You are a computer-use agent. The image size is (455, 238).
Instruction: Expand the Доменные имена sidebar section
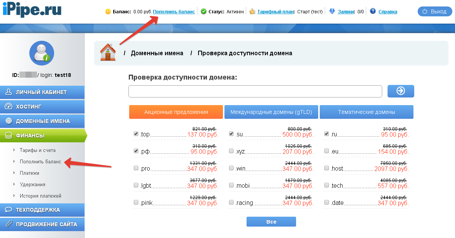pos(42,121)
